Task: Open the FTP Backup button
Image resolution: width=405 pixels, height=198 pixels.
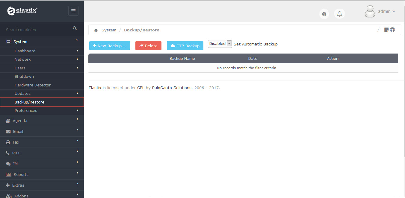Action: (185, 46)
